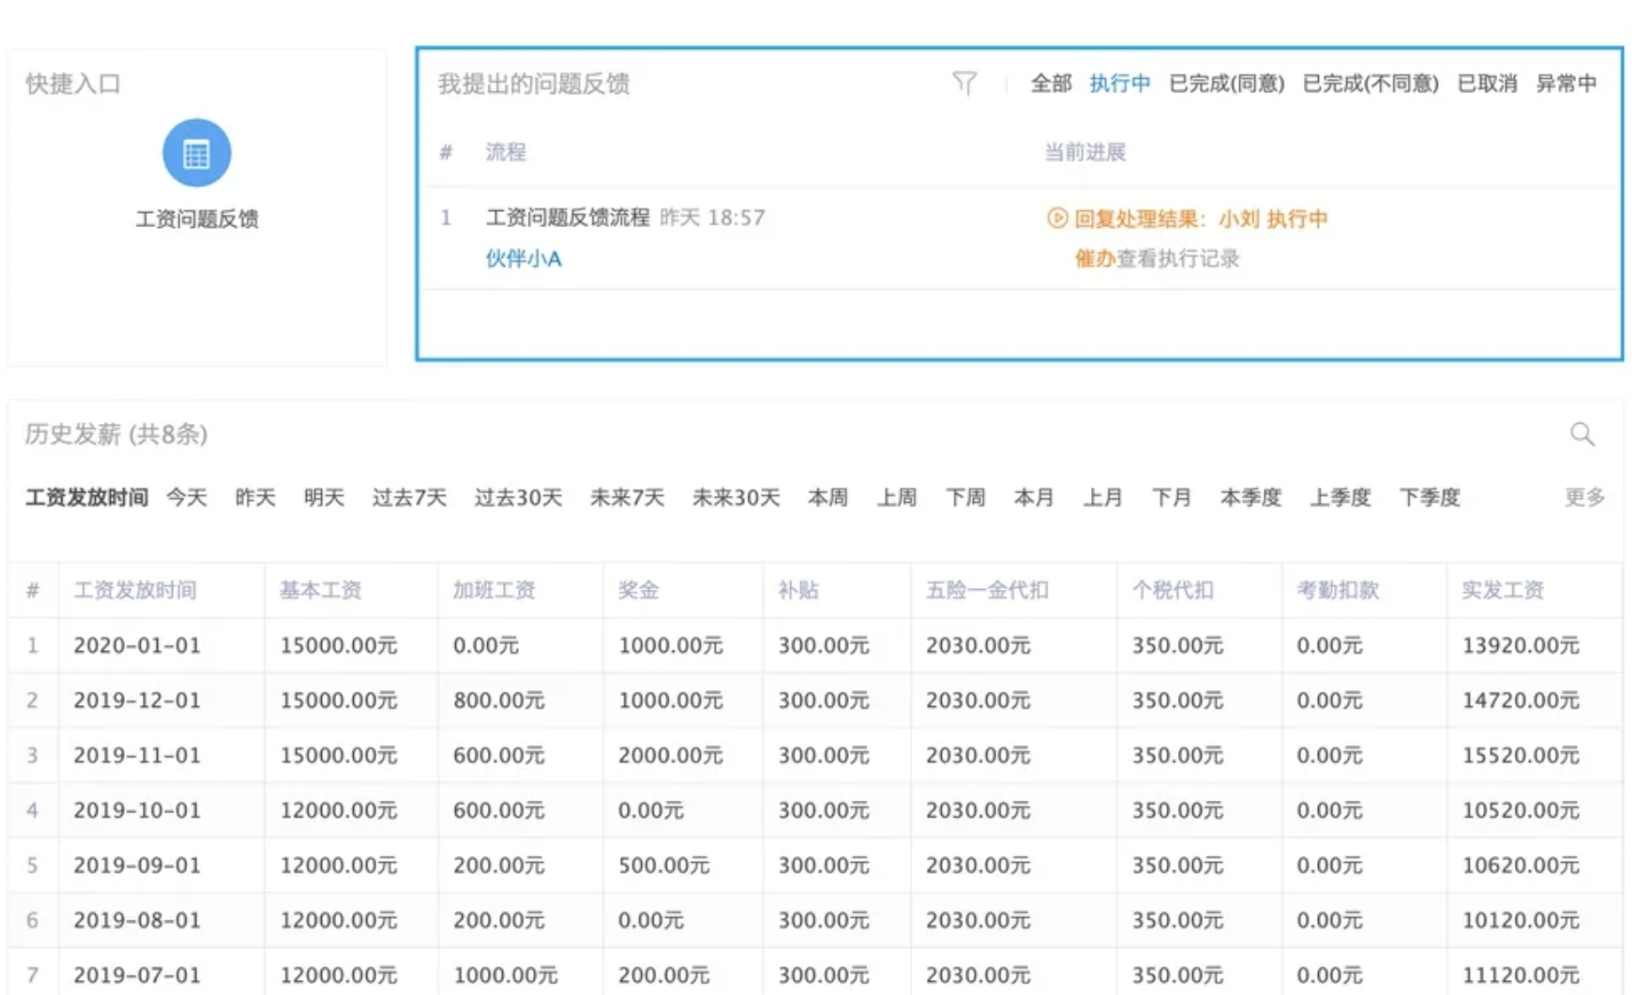Show the 已取消 feedback items
Image resolution: width=1632 pixels, height=995 pixels.
tap(1487, 83)
